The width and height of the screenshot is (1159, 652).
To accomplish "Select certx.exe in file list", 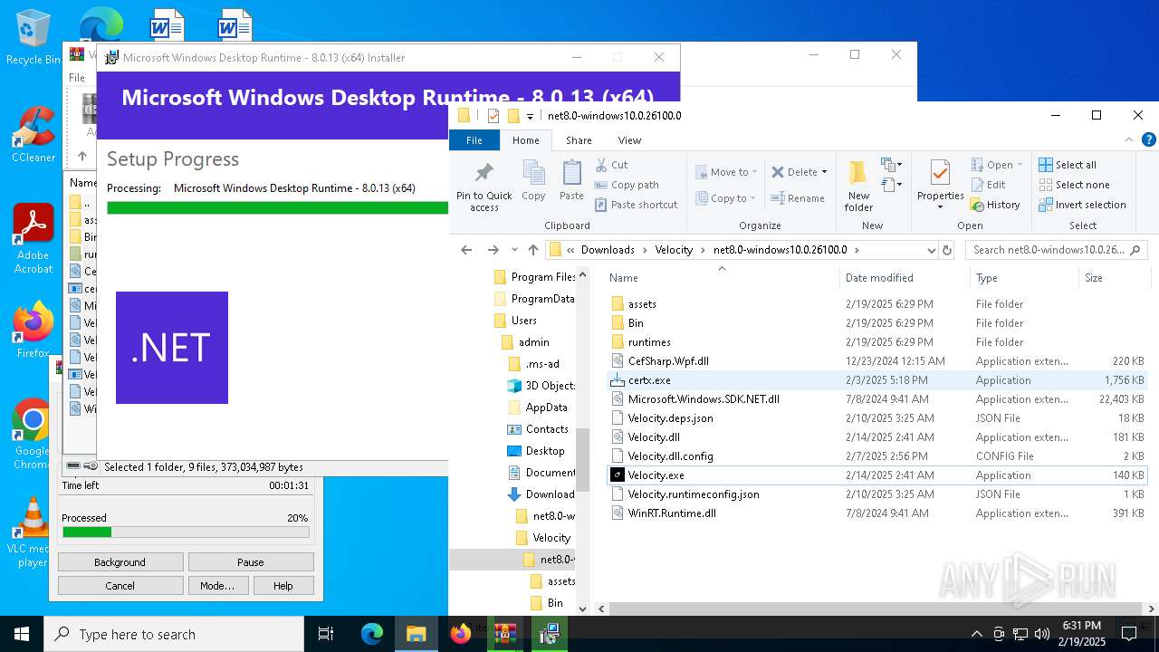I will point(876,380).
